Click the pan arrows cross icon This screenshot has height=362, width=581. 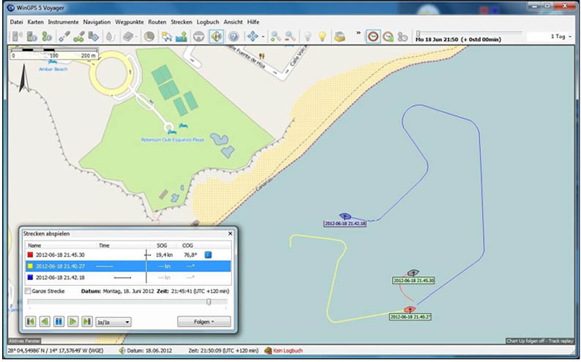pos(253,36)
